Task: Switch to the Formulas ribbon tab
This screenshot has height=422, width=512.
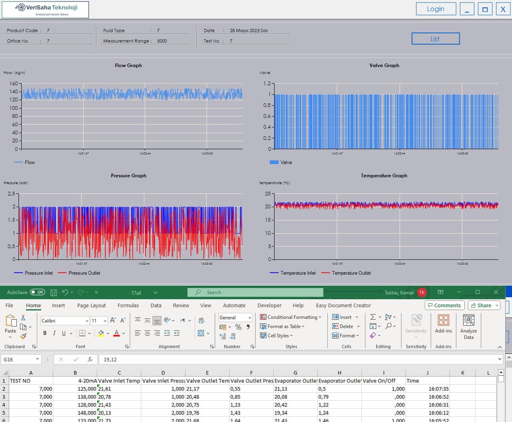Action: (x=128, y=305)
